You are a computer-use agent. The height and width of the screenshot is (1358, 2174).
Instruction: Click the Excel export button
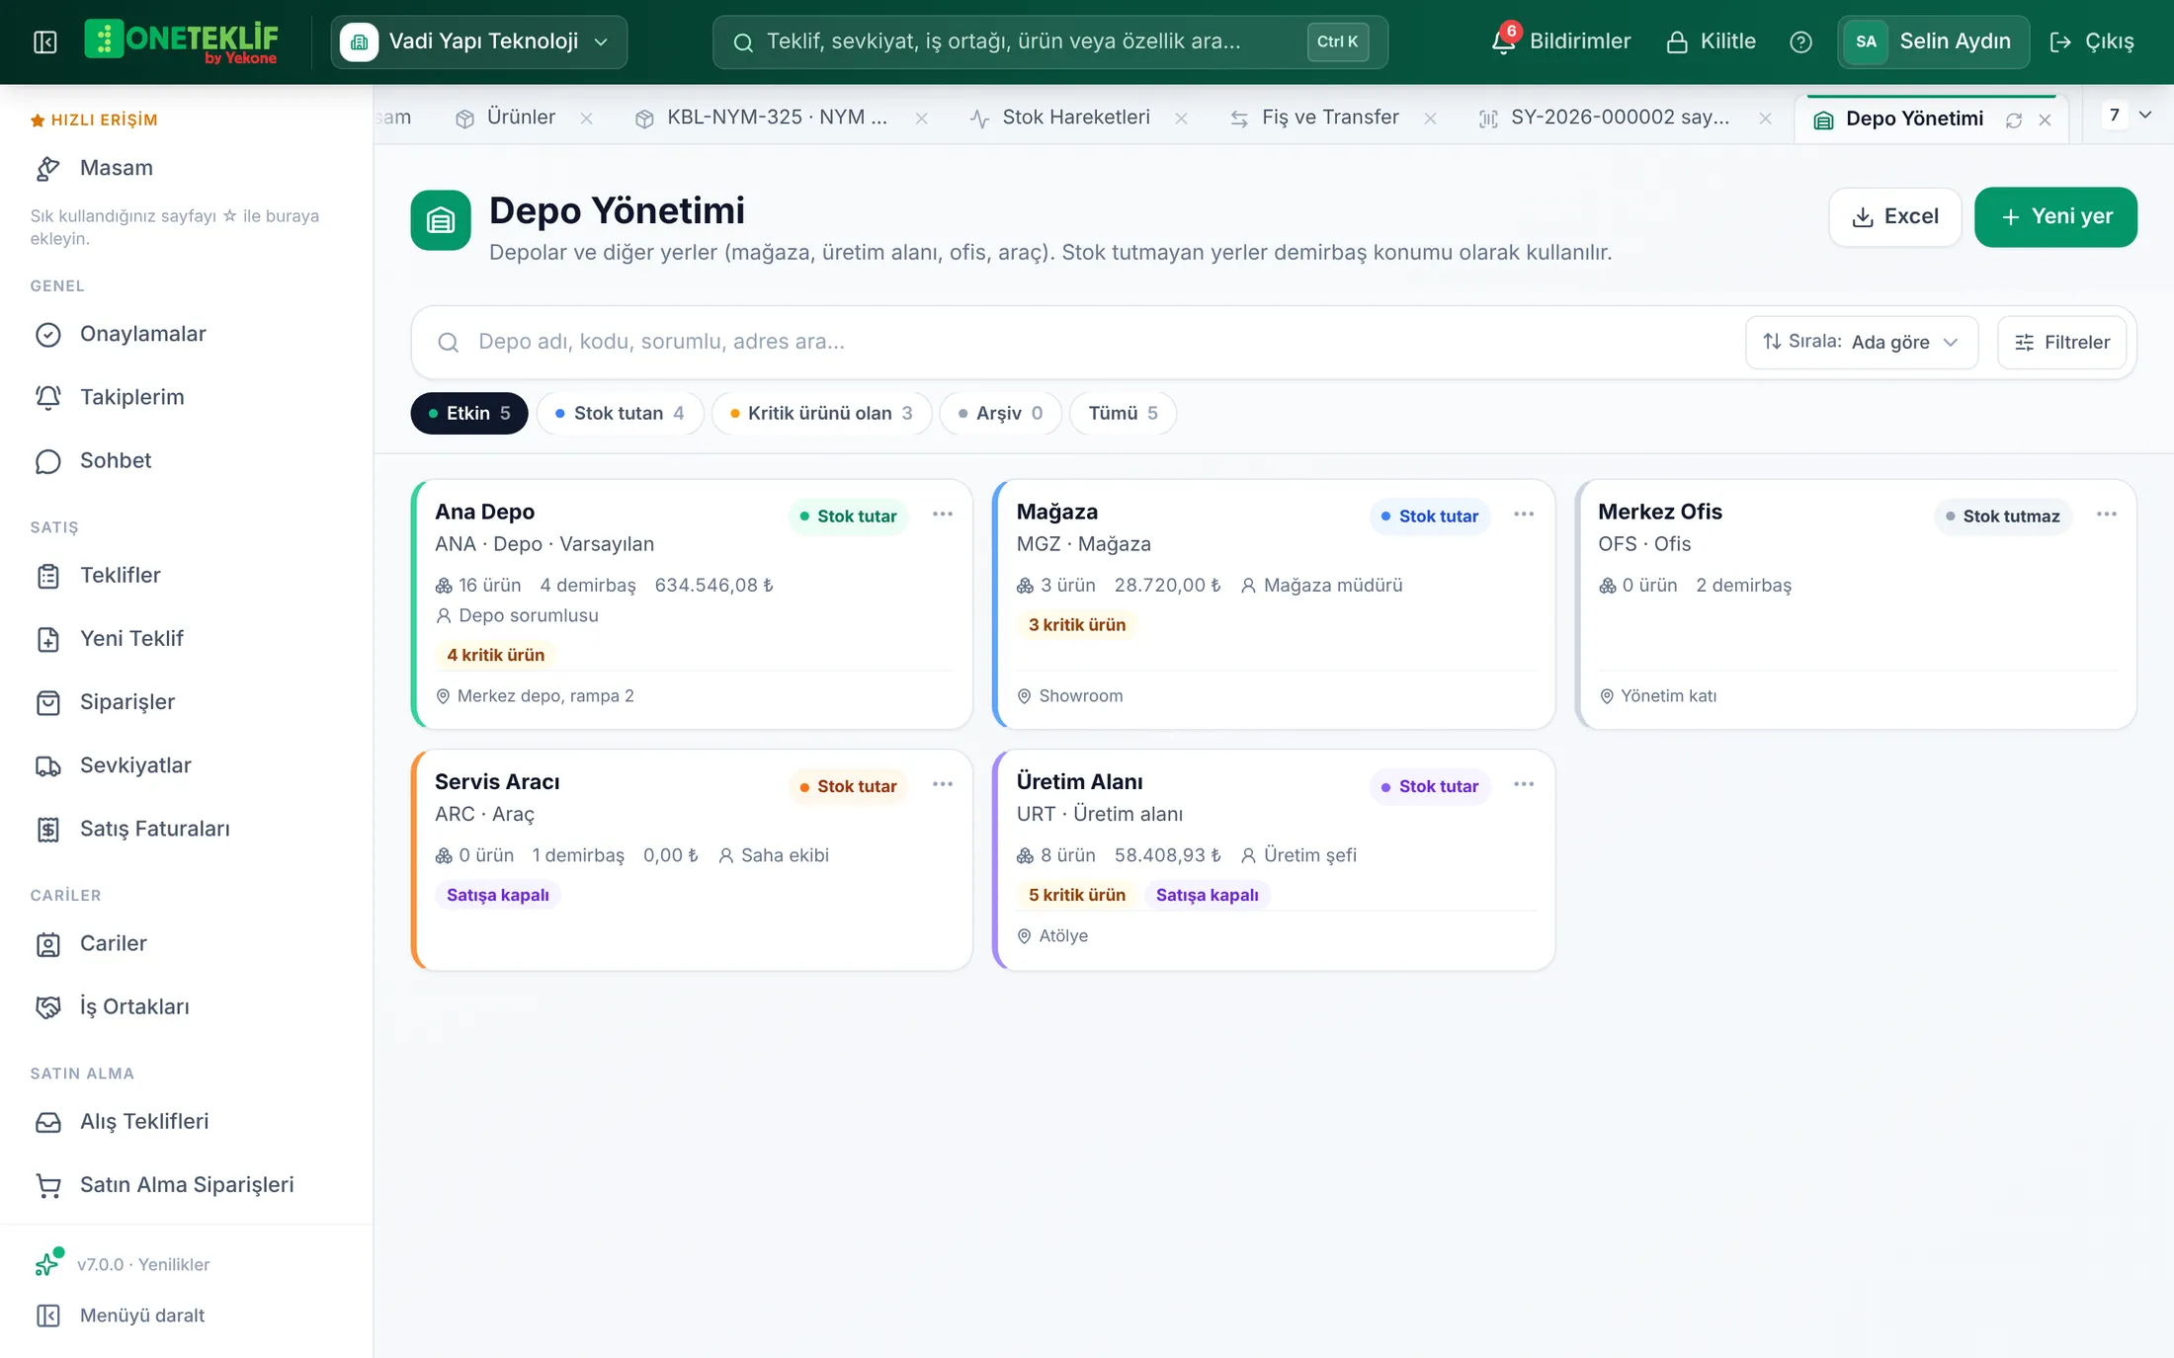1894,216
